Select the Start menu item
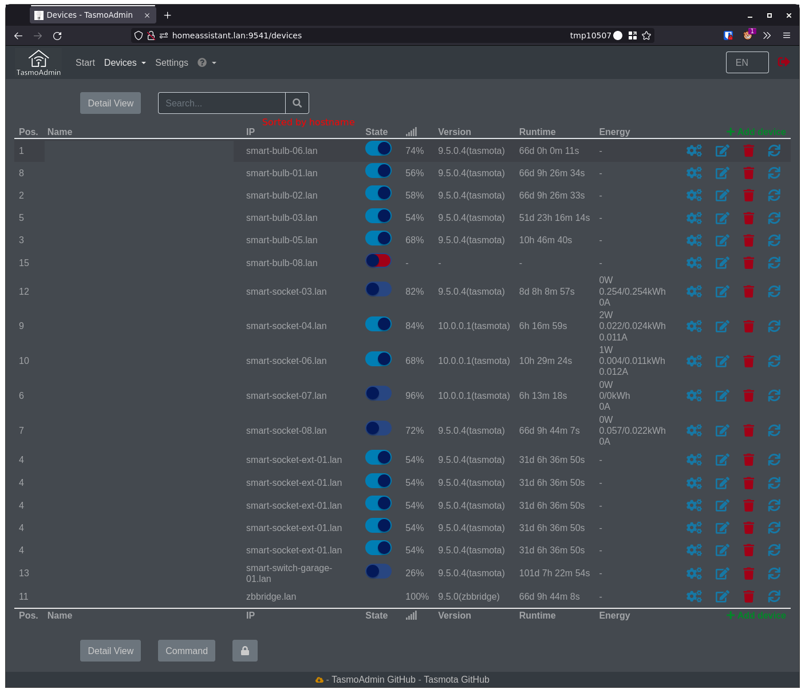Image resolution: width=805 pixels, height=693 pixels. pos(85,62)
